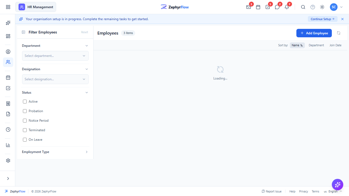This screenshot has height=196, width=349.
Task: Click the ZephyrFlow logo in header
Action: [174, 7]
